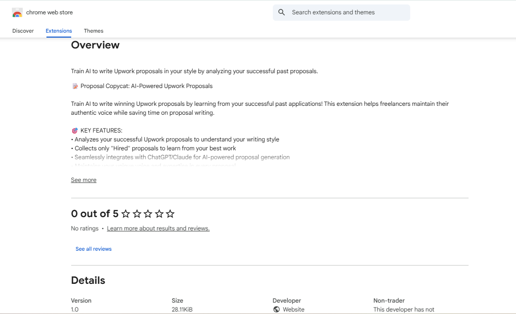Screen dimensions: 516x314
Task: Click the third rating star
Action: point(148,214)
